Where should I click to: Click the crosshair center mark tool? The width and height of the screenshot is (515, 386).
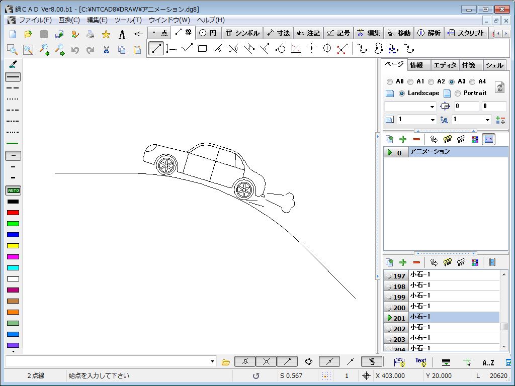coord(311,49)
